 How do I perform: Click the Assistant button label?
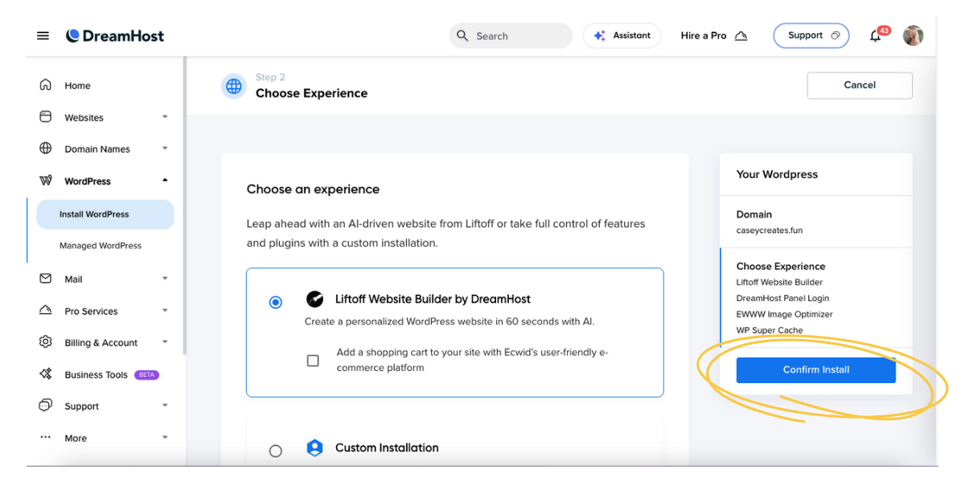pos(632,35)
